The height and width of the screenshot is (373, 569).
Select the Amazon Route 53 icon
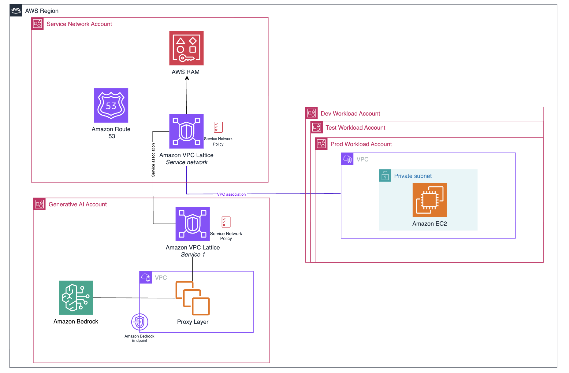pyautogui.click(x=111, y=105)
